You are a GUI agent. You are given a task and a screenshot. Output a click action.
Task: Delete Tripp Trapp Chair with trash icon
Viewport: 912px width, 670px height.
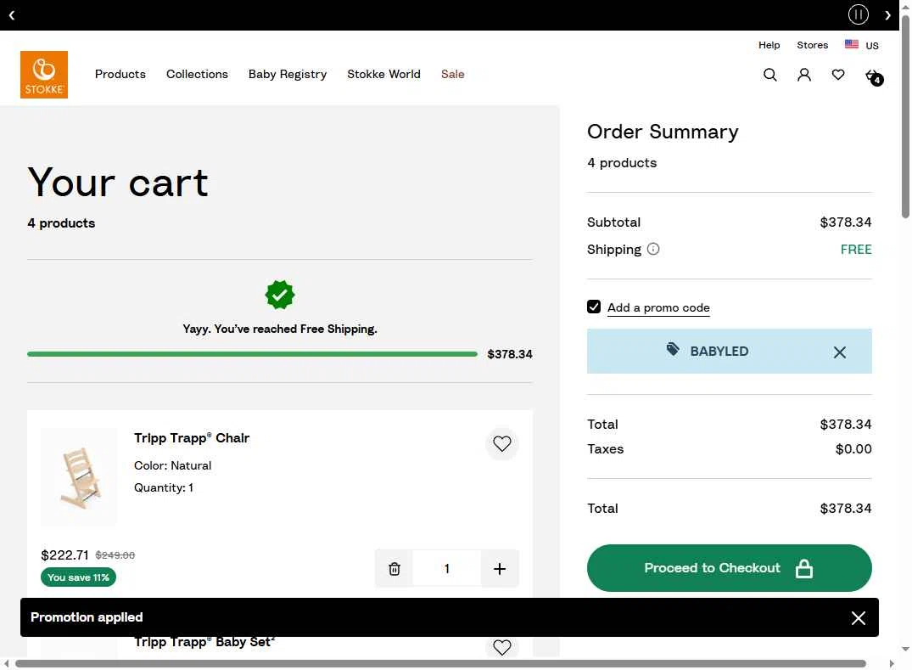point(394,569)
